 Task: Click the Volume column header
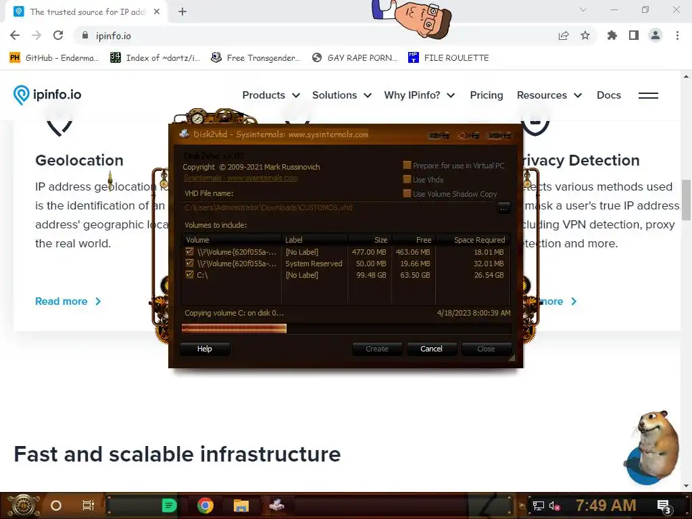click(232, 240)
